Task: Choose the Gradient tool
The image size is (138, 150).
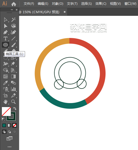Action: click(13, 76)
